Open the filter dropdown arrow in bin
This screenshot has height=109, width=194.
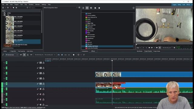coord(30,8)
